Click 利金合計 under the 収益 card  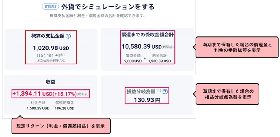(x=38, y=105)
